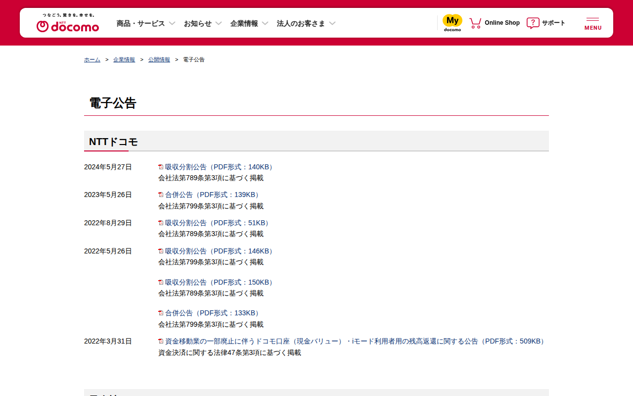This screenshot has height=396, width=633.
Task: Navigate to 公開情報 breadcrumb link
Action: 159,59
